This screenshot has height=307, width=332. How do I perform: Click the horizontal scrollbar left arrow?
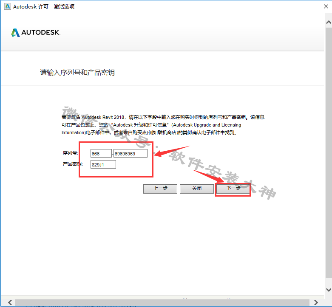coord(10,302)
